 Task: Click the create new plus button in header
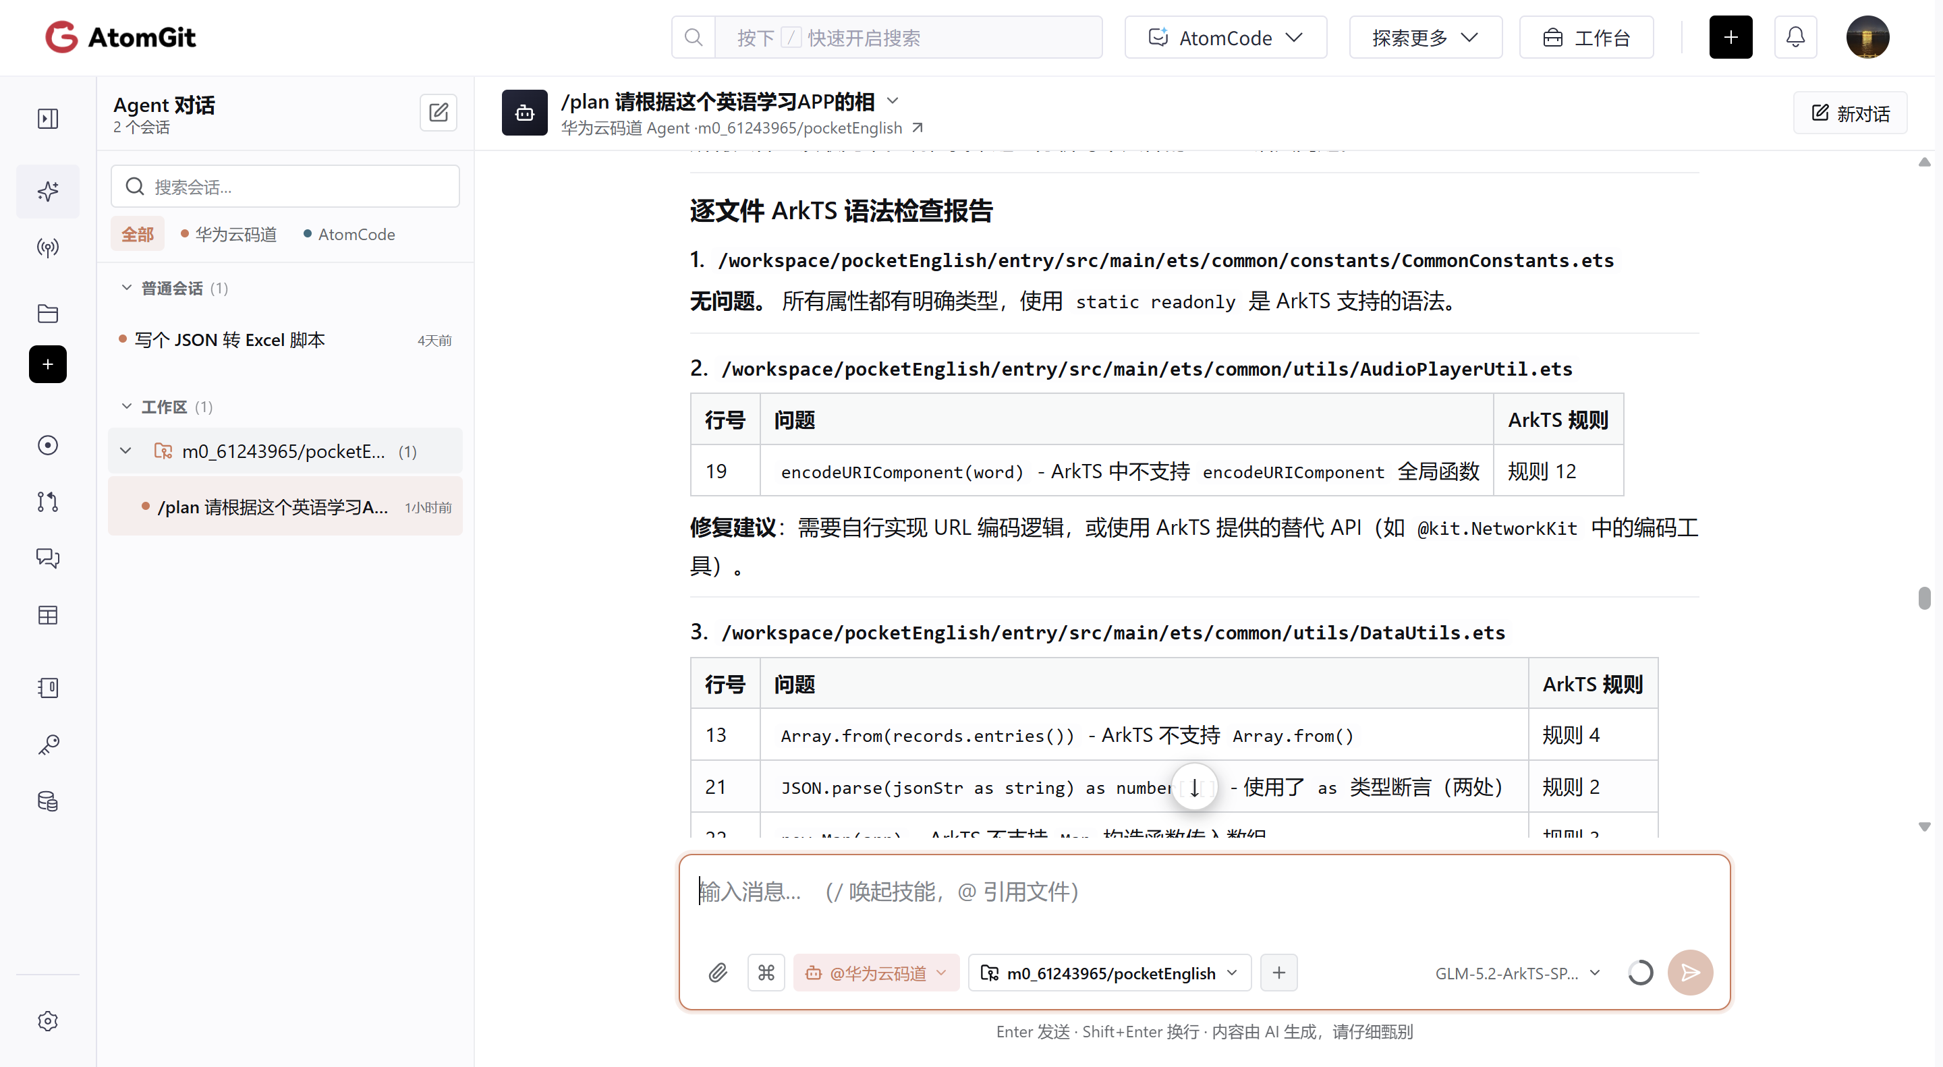[1730, 37]
